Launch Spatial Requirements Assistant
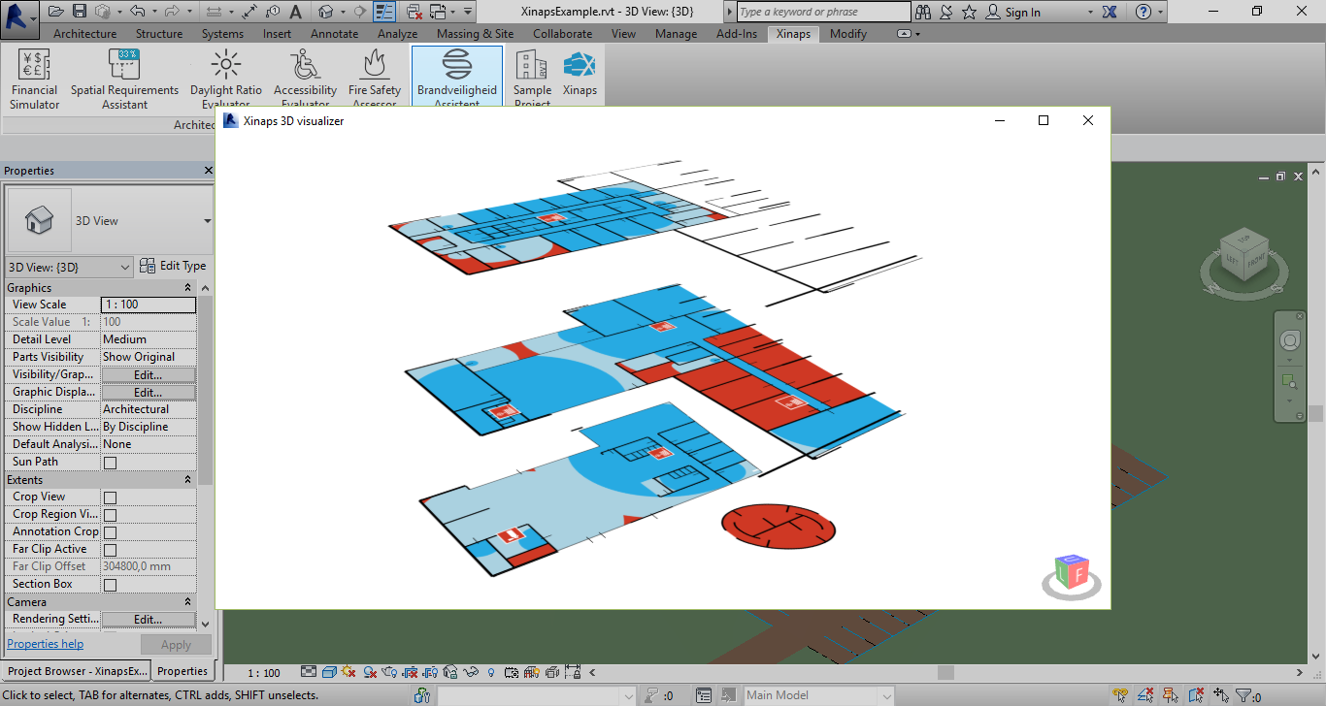This screenshot has width=1326, height=706. click(124, 80)
